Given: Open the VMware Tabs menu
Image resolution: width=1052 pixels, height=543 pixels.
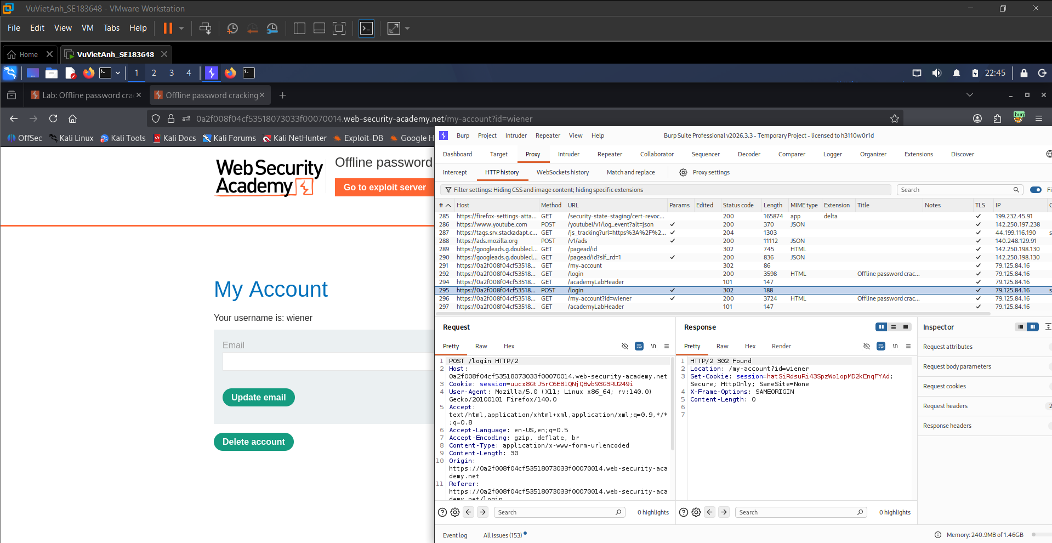Looking at the screenshot, I should pyautogui.click(x=111, y=28).
